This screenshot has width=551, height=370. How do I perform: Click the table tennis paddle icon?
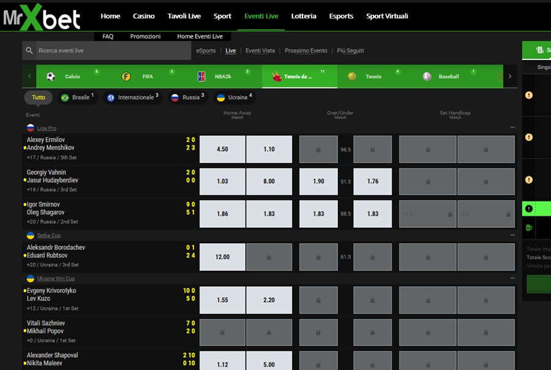click(277, 77)
